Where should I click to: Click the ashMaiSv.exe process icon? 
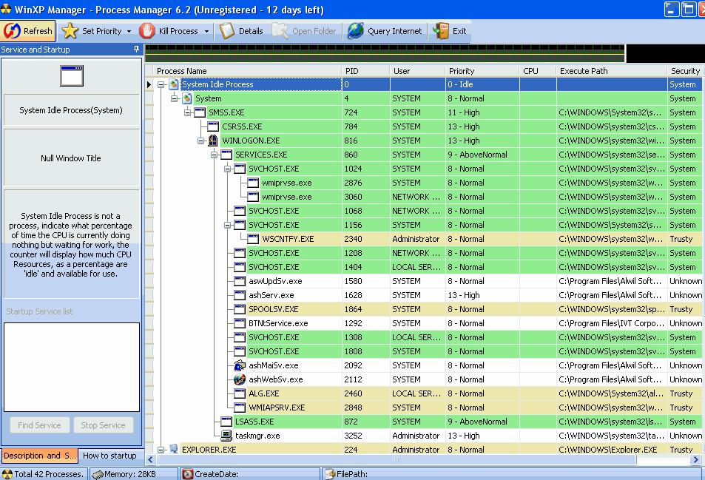tap(240, 365)
